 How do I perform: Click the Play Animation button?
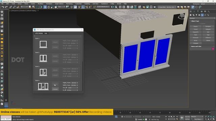[x=171, y=117]
